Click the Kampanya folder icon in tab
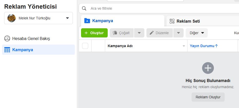Viewport: 239px width, 108px height. coord(87,21)
